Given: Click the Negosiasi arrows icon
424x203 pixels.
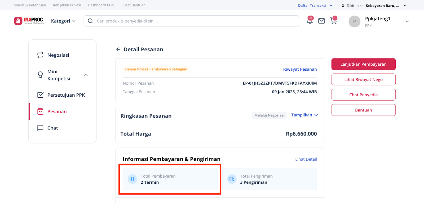Looking at the screenshot, I should pos(40,55).
